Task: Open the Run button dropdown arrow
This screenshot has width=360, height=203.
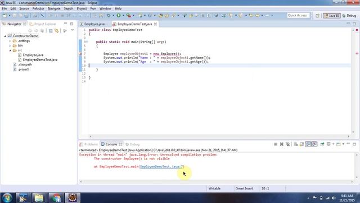Action: coord(123,15)
